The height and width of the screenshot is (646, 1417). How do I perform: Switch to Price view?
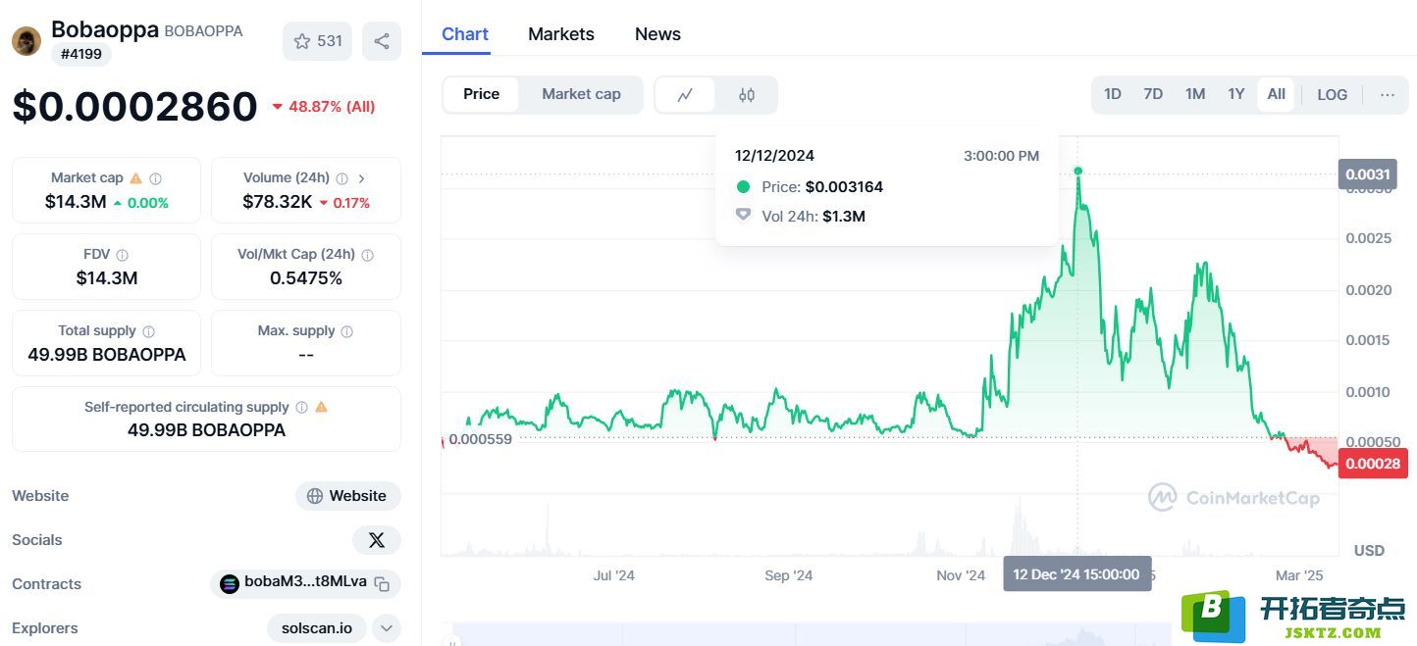[x=481, y=94]
